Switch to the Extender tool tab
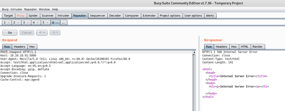This screenshot has height=111, width=285. 149,16
